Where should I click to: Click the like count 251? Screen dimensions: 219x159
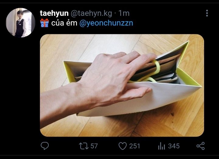pos(134,146)
